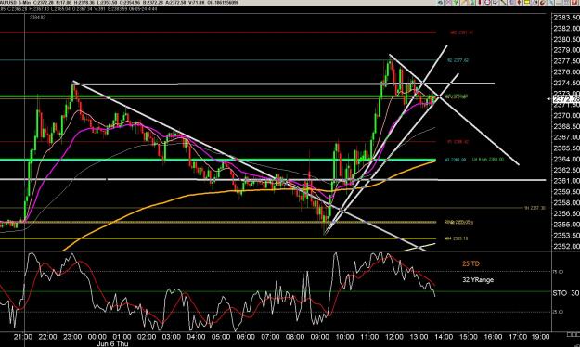Screen dimensions: 580x347
Task: Select the black diagonal line drawing tool
Action: (x=503, y=2)
